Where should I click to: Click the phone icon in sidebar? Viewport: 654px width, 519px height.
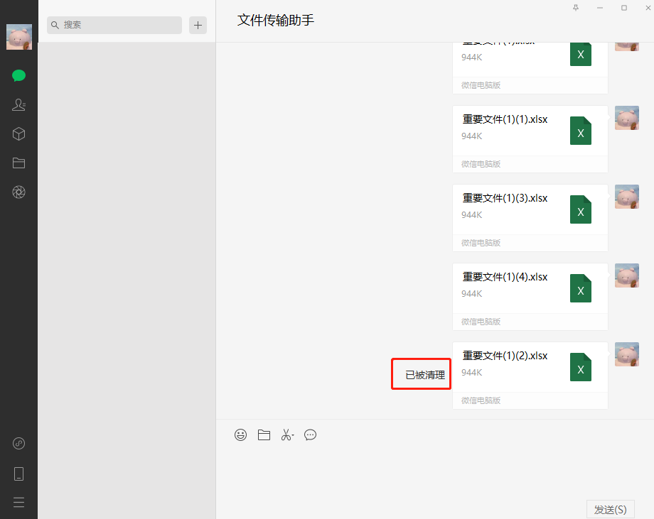coord(19,474)
